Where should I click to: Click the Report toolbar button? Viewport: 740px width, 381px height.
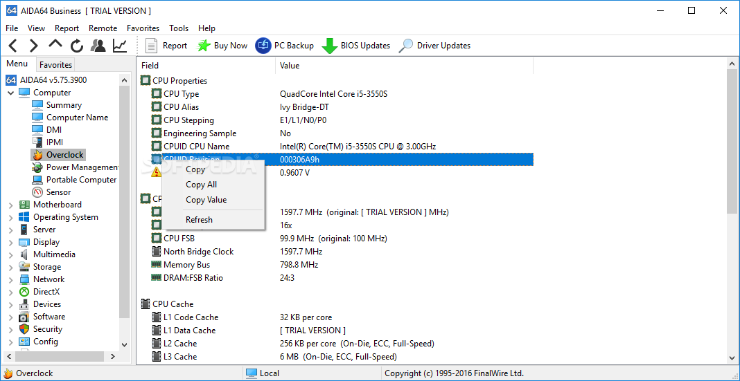click(166, 46)
